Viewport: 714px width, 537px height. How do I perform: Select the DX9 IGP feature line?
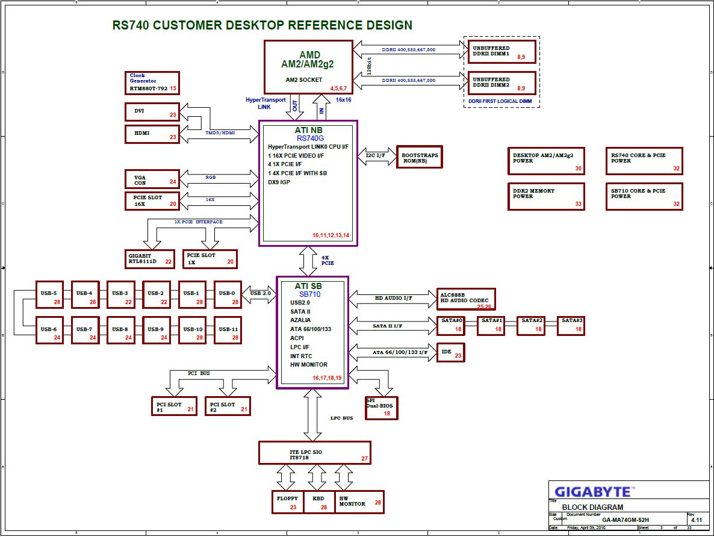tap(279, 182)
